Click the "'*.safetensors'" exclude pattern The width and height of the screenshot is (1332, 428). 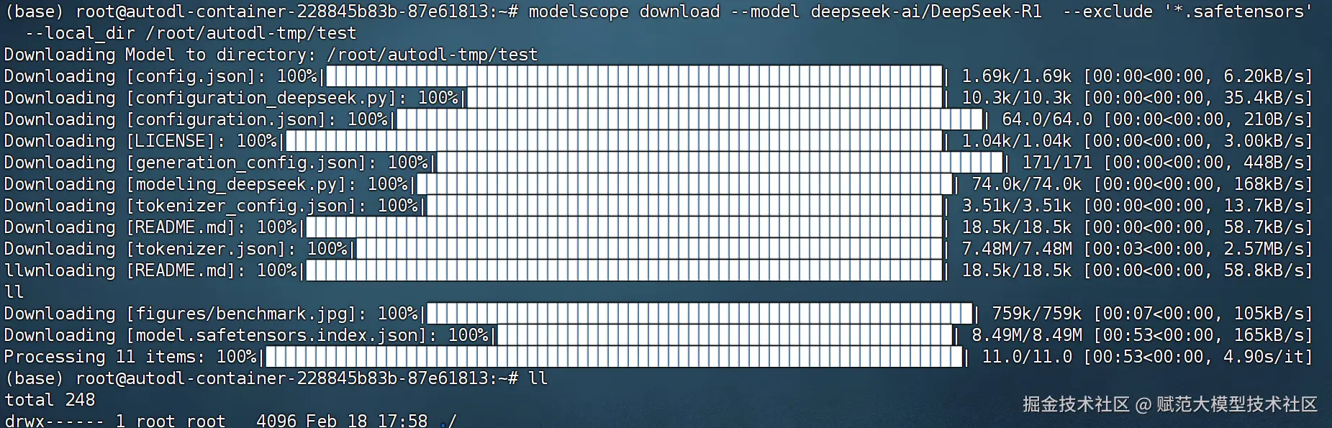pos(1238,12)
